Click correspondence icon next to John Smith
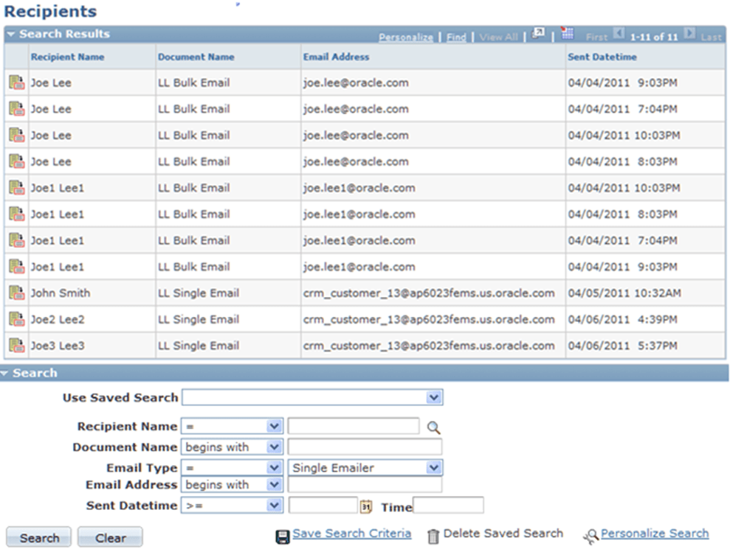 tap(15, 293)
